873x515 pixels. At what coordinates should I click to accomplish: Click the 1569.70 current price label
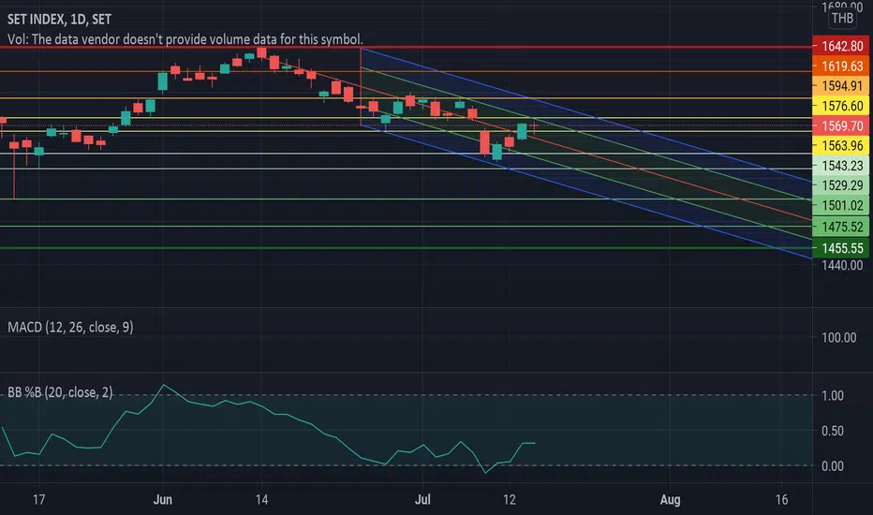tap(842, 125)
